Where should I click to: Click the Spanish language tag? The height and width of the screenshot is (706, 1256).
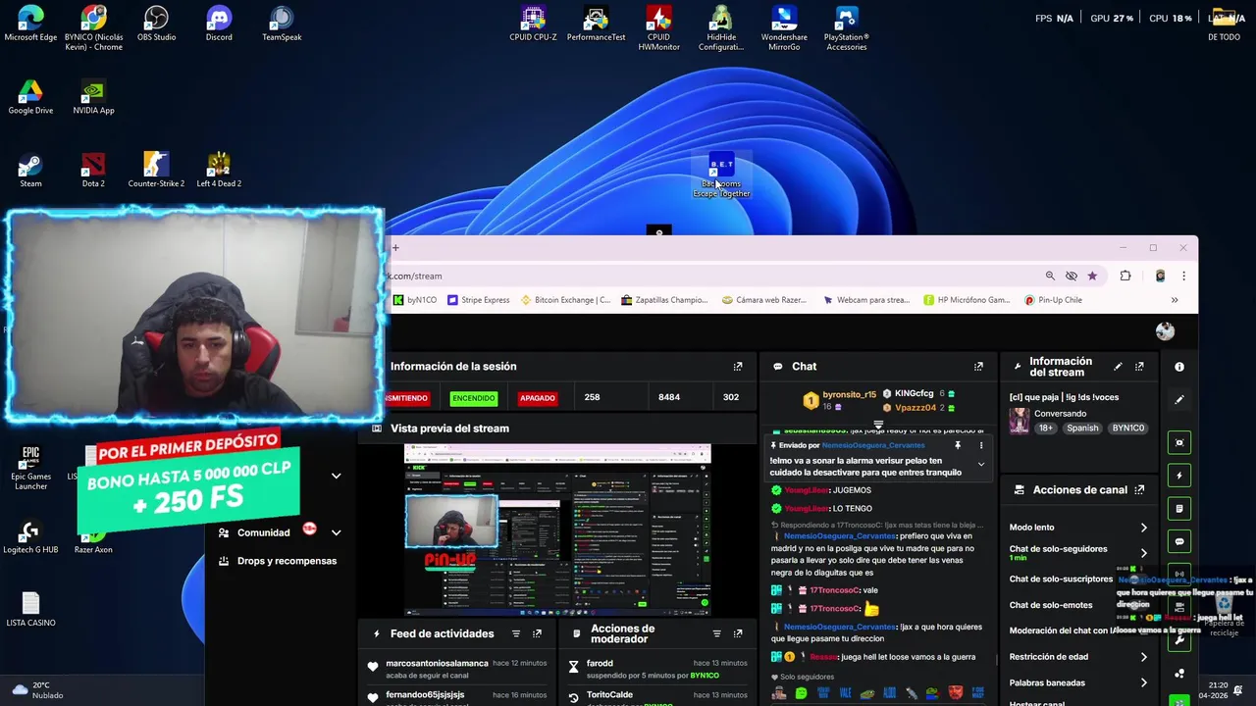[x=1082, y=429]
